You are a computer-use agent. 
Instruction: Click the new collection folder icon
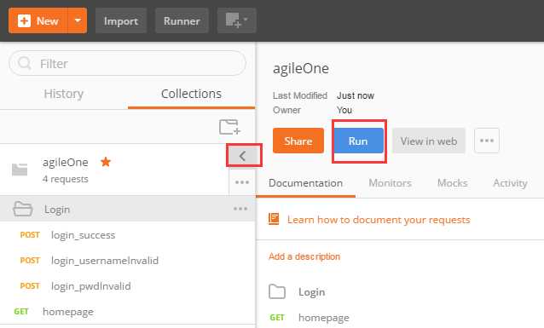[x=229, y=127]
